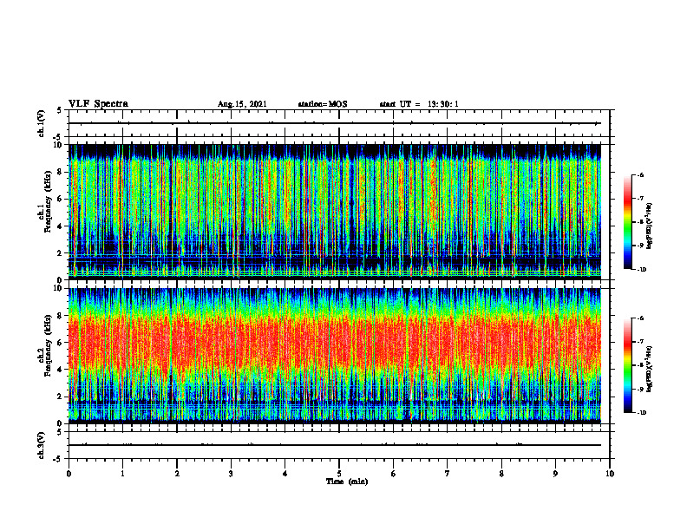Click the "ch.3(V)" axis label
The image size is (687, 531).
pyautogui.click(x=41, y=445)
